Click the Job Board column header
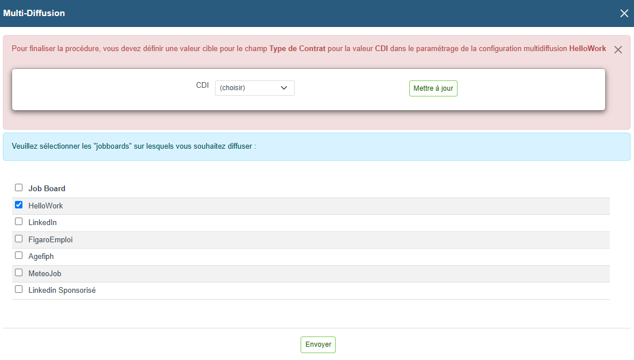This screenshot has height=360, width=634. 47,189
